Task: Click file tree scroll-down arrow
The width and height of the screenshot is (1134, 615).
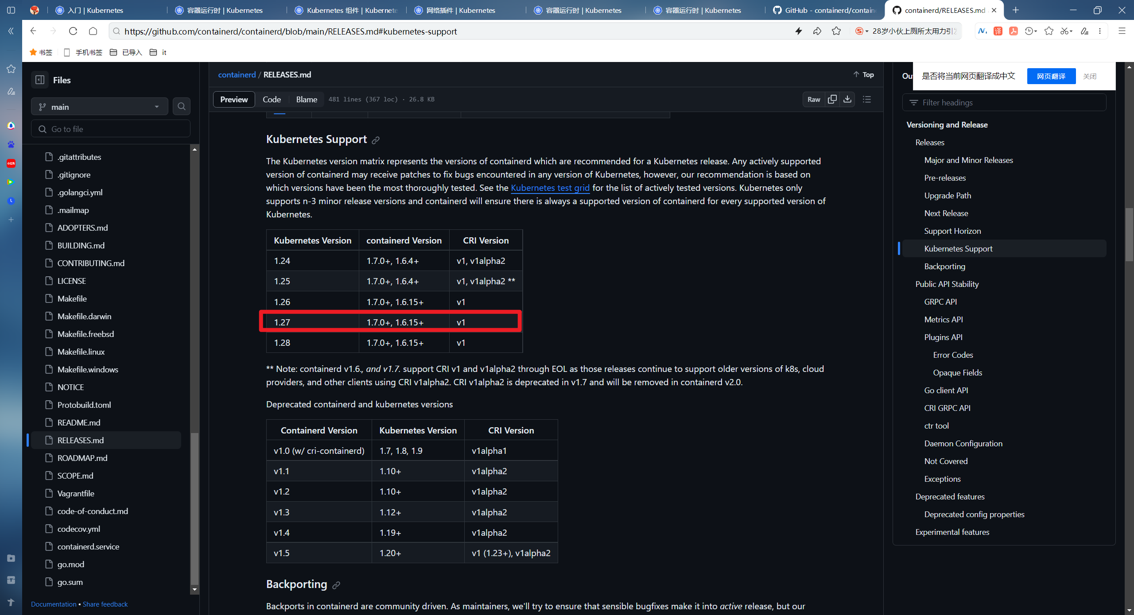Action: tap(194, 590)
